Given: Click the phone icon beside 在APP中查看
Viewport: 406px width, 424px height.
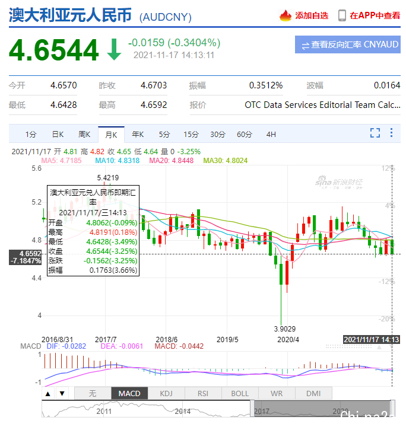Looking at the screenshot, I should click(342, 15).
